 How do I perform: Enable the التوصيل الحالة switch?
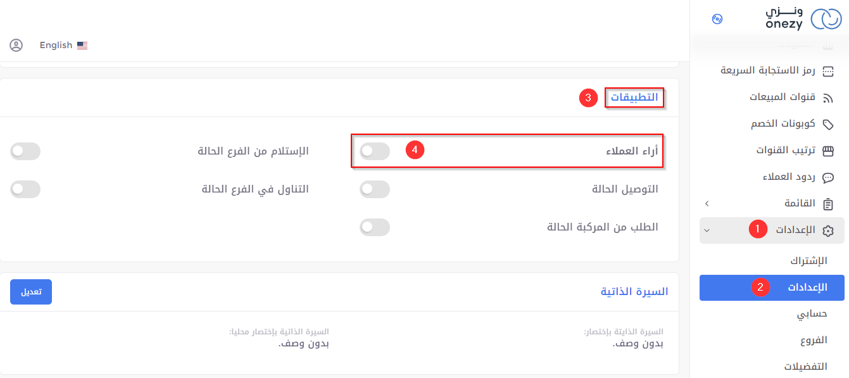pos(375,189)
